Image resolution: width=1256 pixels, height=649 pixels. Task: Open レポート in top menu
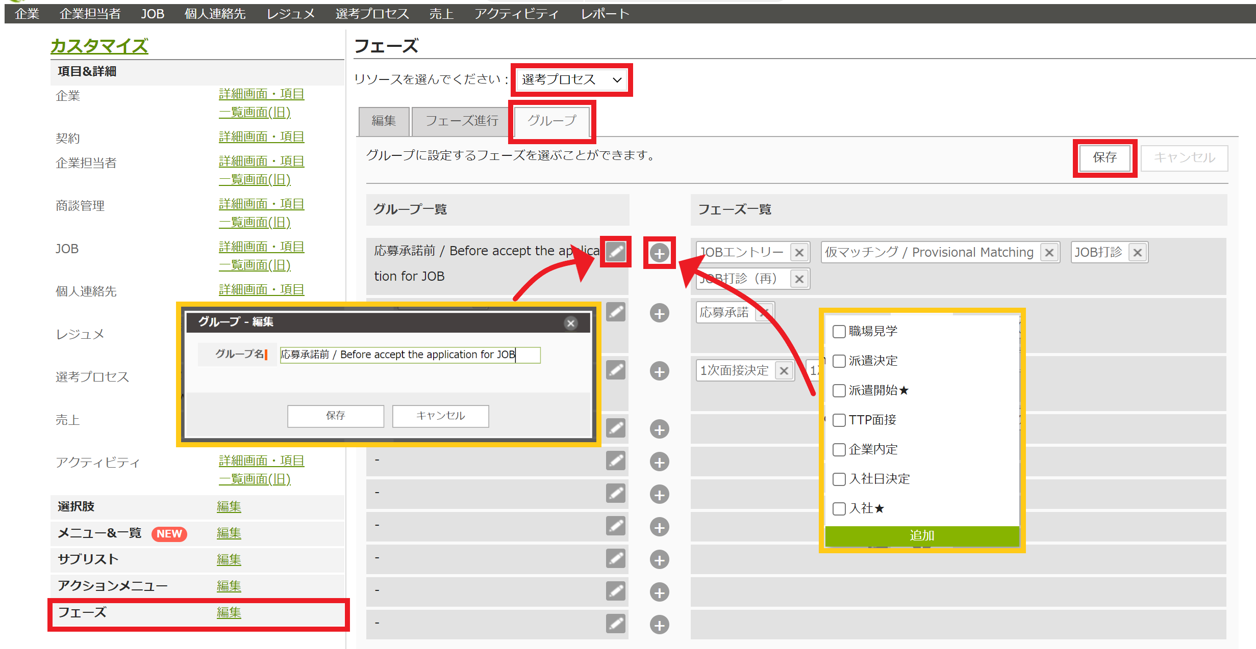[605, 14]
